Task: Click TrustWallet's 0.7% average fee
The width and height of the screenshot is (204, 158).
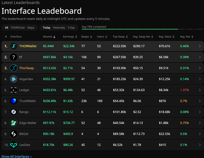Action: 184,101
